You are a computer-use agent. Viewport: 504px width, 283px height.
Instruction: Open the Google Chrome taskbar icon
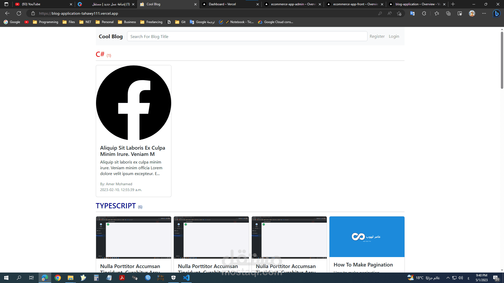click(x=58, y=278)
